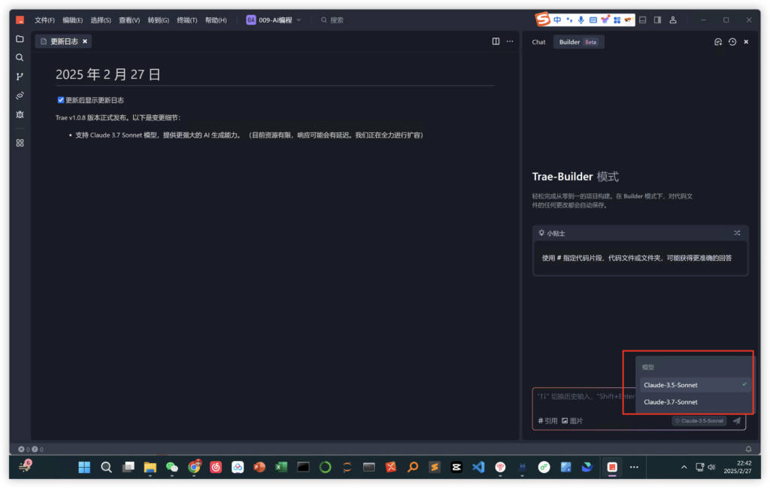Image resolution: width=770 pixels, height=488 pixels.
Task: Open editor more actions ellipsis
Action: (x=510, y=41)
